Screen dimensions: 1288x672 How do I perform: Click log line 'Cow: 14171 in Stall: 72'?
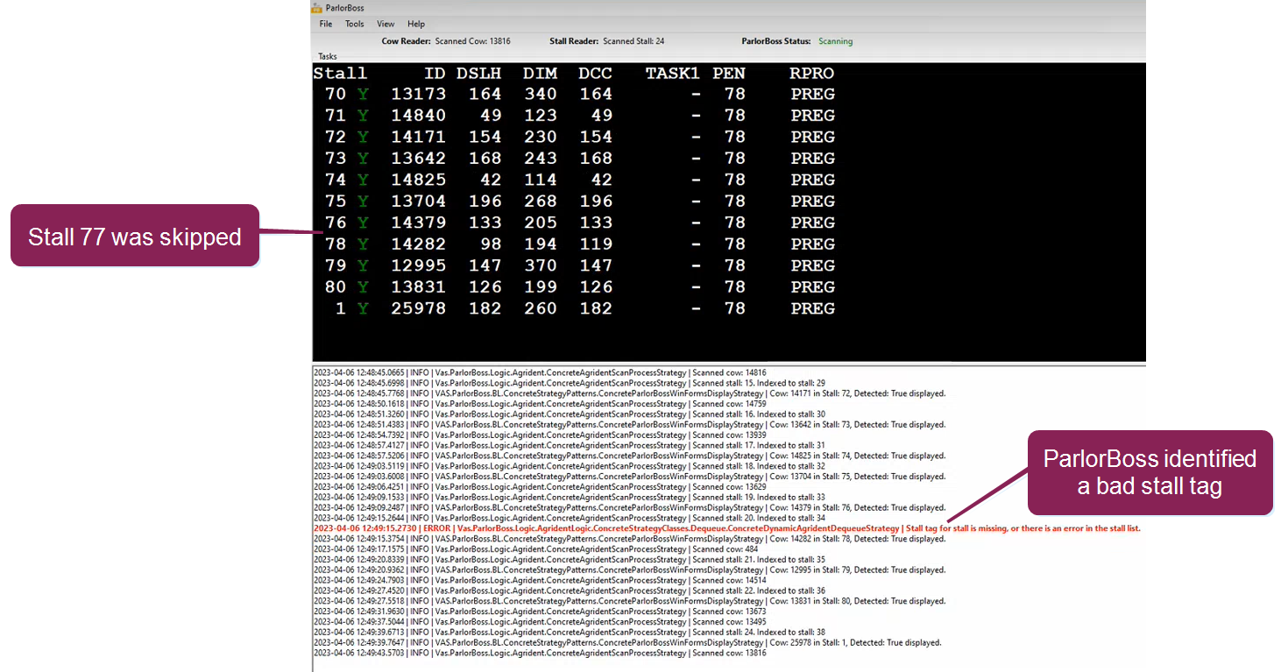[629, 393]
